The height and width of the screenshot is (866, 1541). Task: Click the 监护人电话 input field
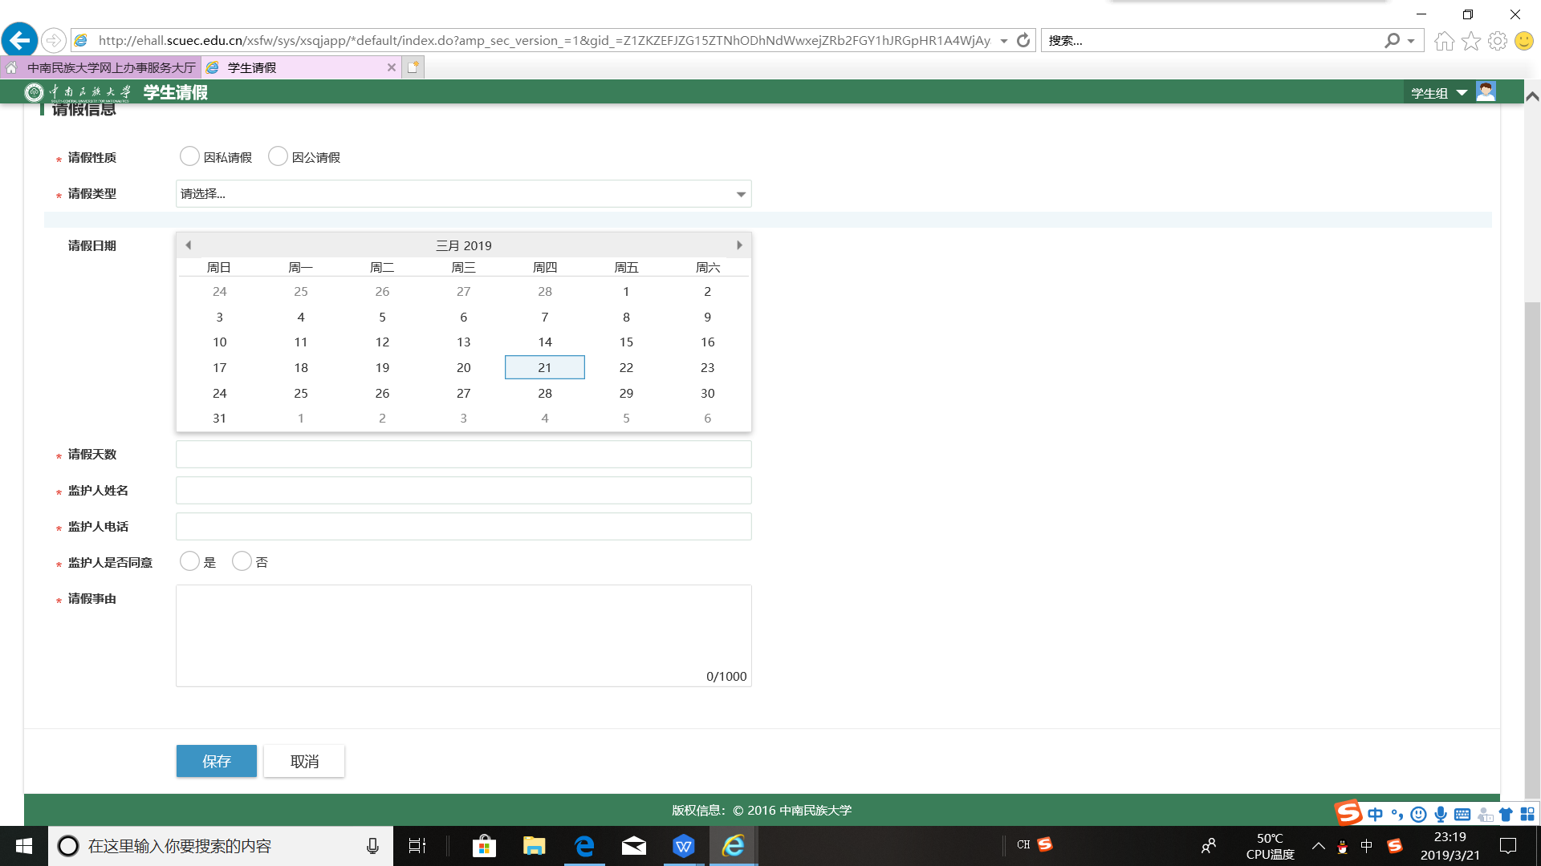(464, 527)
